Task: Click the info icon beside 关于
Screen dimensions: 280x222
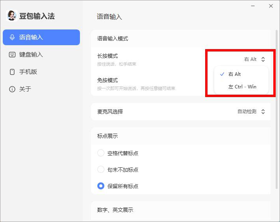Action: click(x=12, y=89)
